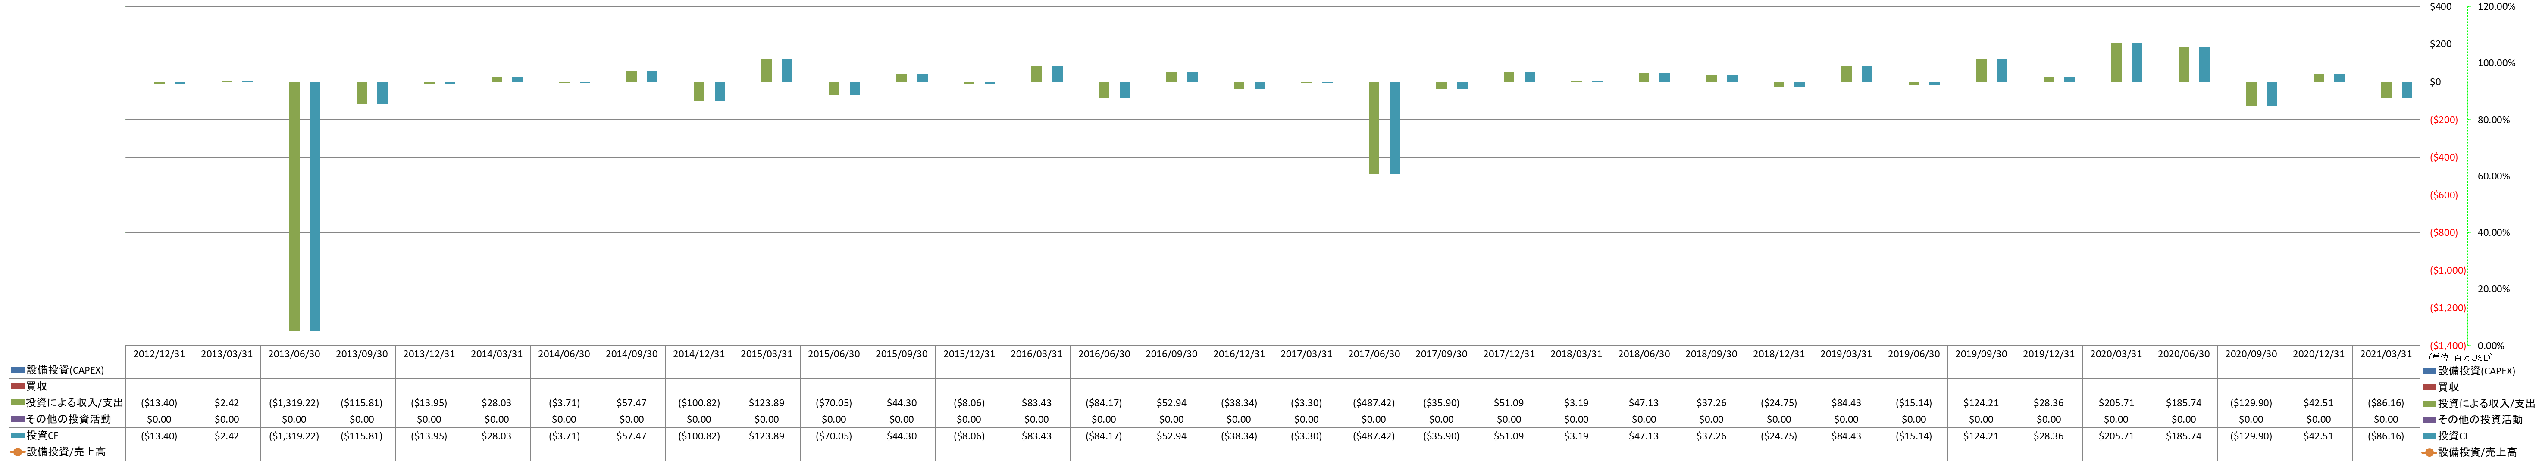Select ($487.42) in the 投資による収入/支出 row
The width and height of the screenshot is (2539, 461).
1374,403
